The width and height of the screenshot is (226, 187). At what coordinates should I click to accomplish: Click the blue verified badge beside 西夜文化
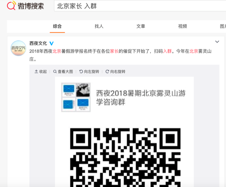pyautogui.click(x=52, y=43)
